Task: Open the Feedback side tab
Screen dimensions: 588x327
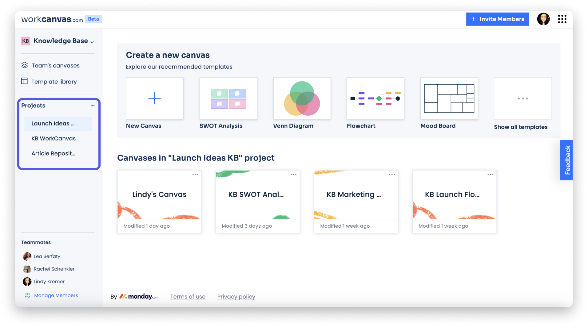Action: pos(567,160)
